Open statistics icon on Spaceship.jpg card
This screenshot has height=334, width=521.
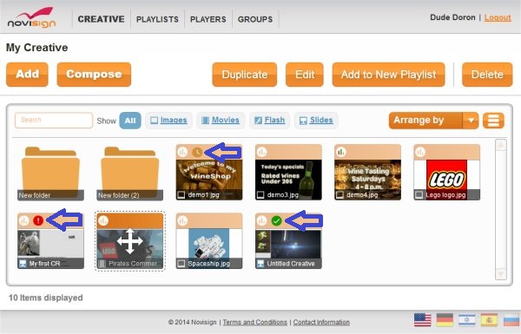click(x=182, y=220)
